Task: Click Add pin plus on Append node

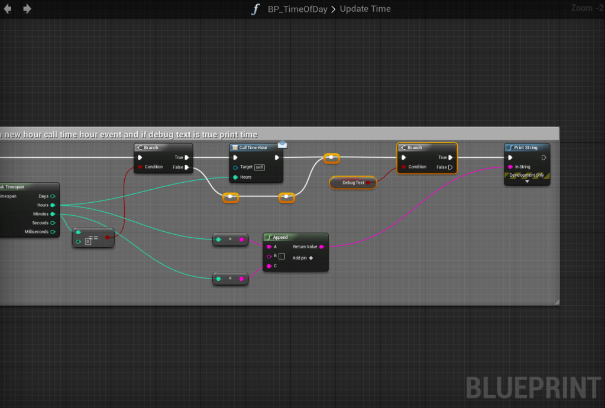Action: point(311,258)
